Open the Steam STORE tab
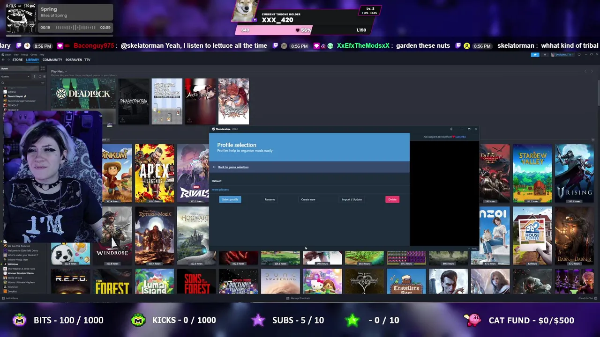 pos(17,60)
